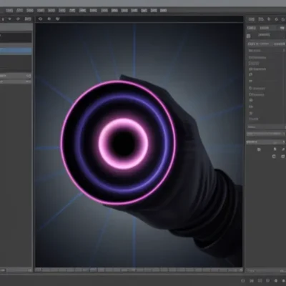This screenshot has width=286, height=286.
Task: Click the last item in the top menu bar
Action: coord(163,11)
